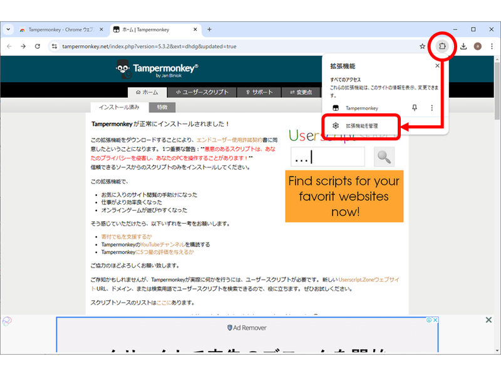Bookmark this page with the star icon
The height and width of the screenshot is (376, 501).
point(422,46)
